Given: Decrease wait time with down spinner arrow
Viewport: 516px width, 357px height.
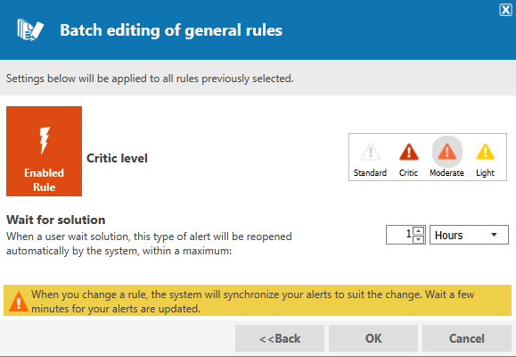Looking at the screenshot, I should tap(418, 239).
